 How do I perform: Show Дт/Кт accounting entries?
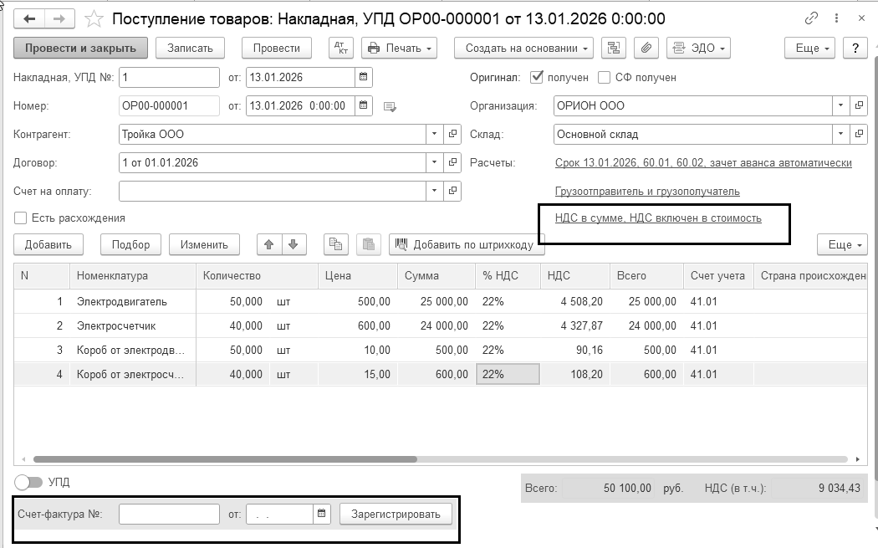(341, 49)
